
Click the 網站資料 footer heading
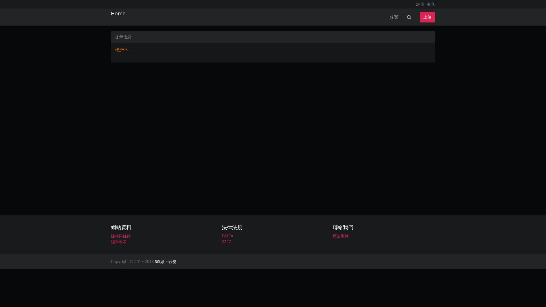click(121, 227)
